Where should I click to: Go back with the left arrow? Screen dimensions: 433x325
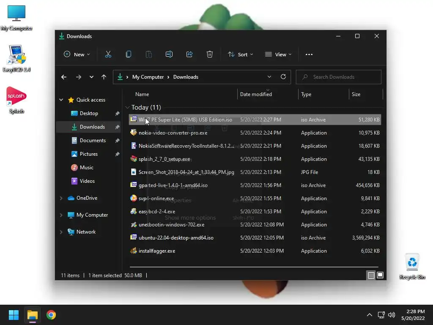click(64, 77)
